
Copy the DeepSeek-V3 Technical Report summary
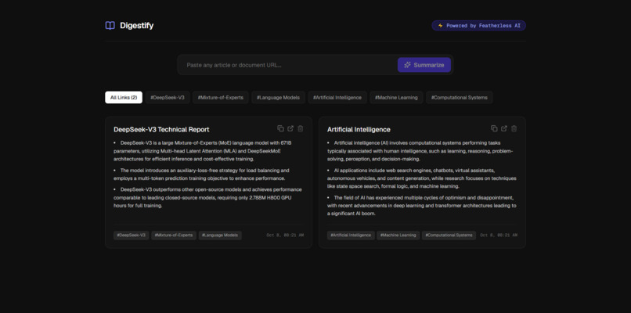point(280,128)
